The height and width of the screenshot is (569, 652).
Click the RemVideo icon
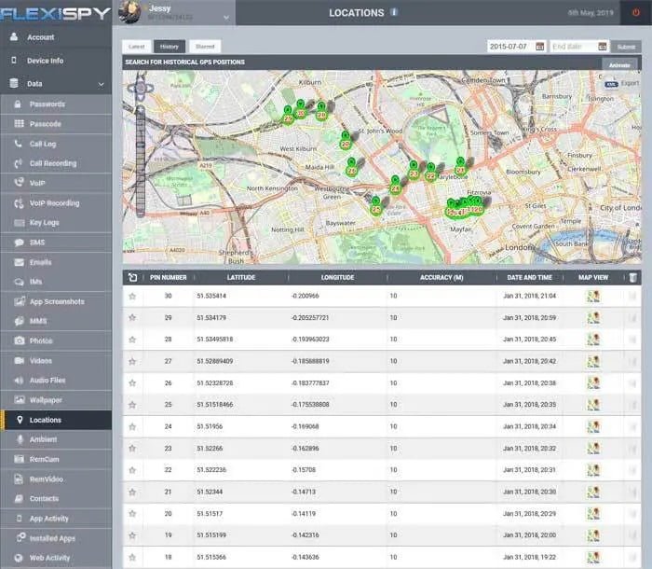(x=19, y=479)
